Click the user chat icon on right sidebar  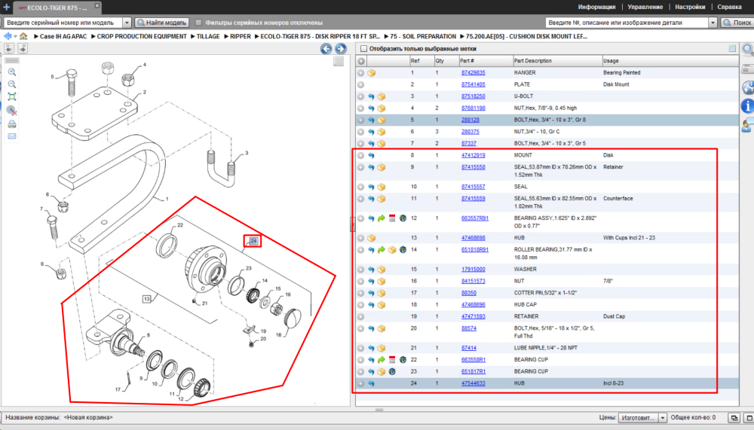coord(748,125)
